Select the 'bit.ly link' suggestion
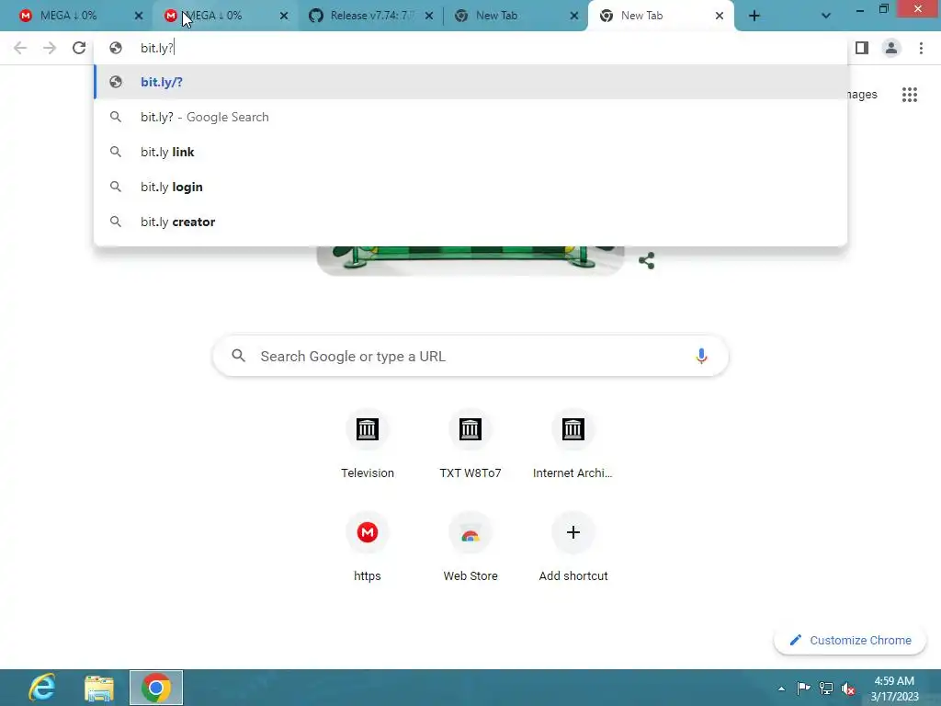This screenshot has width=941, height=706. tap(470, 152)
